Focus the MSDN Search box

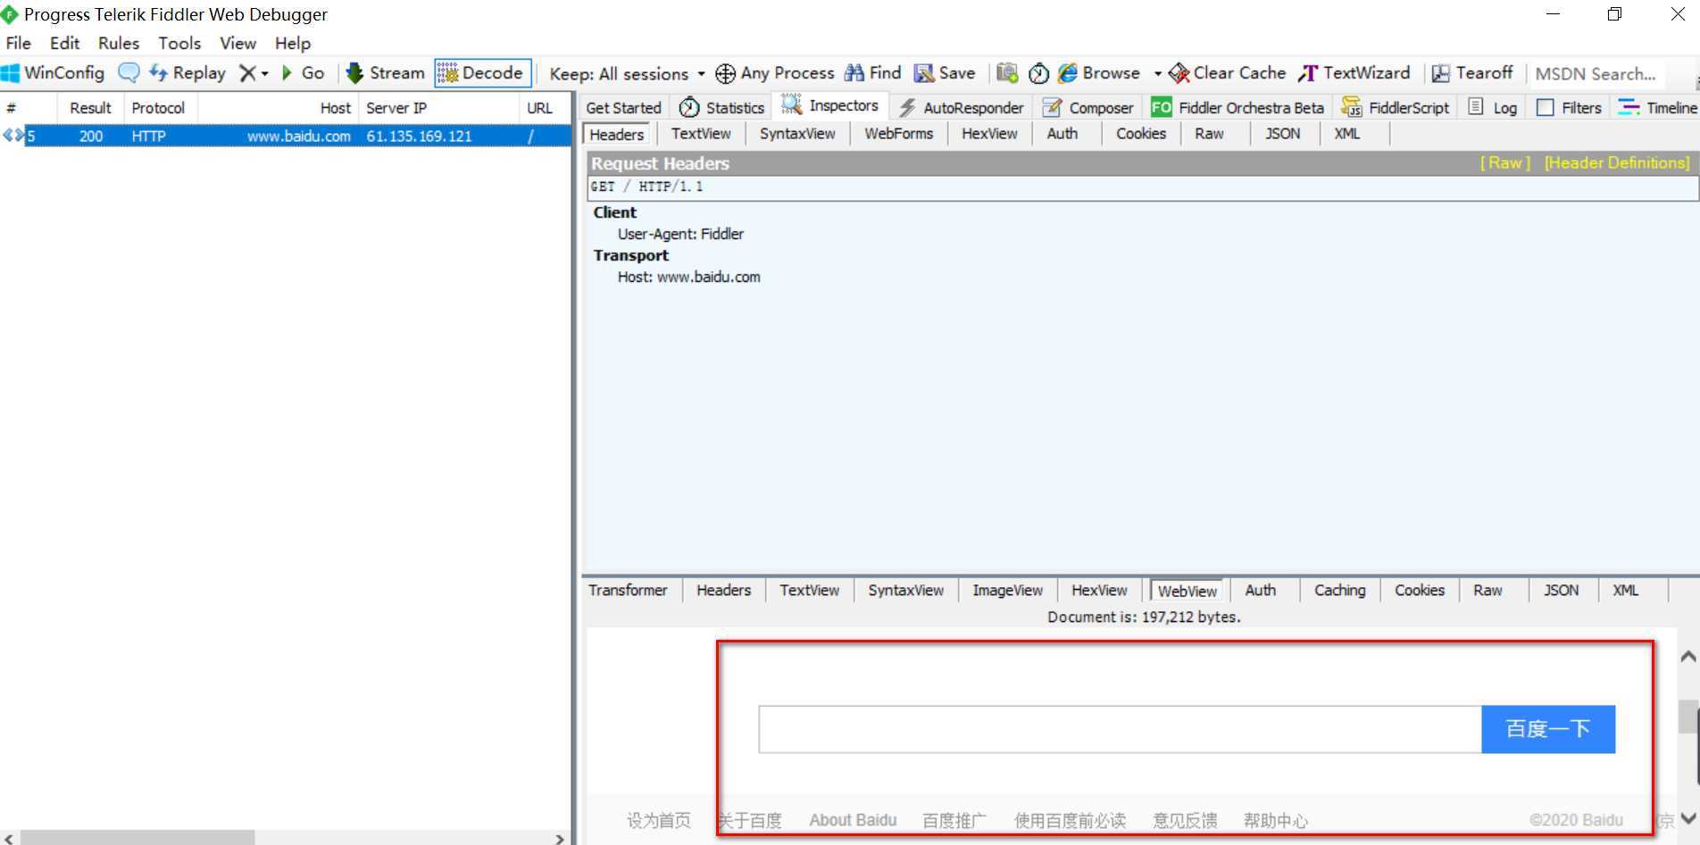(1598, 74)
